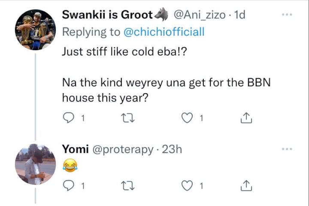
Task: Open the @proterapy handle
Action: (x=123, y=150)
